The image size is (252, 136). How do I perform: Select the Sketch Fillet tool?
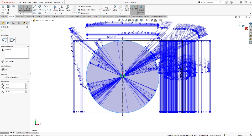pyautogui.click(x=45, y=13)
